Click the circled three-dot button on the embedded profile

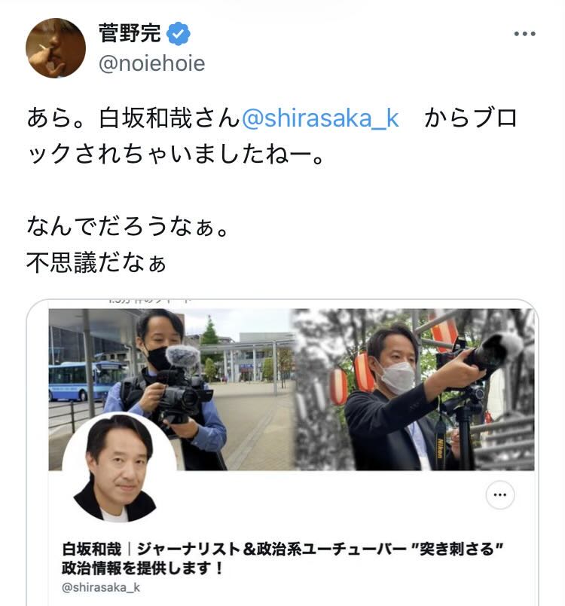point(499,494)
